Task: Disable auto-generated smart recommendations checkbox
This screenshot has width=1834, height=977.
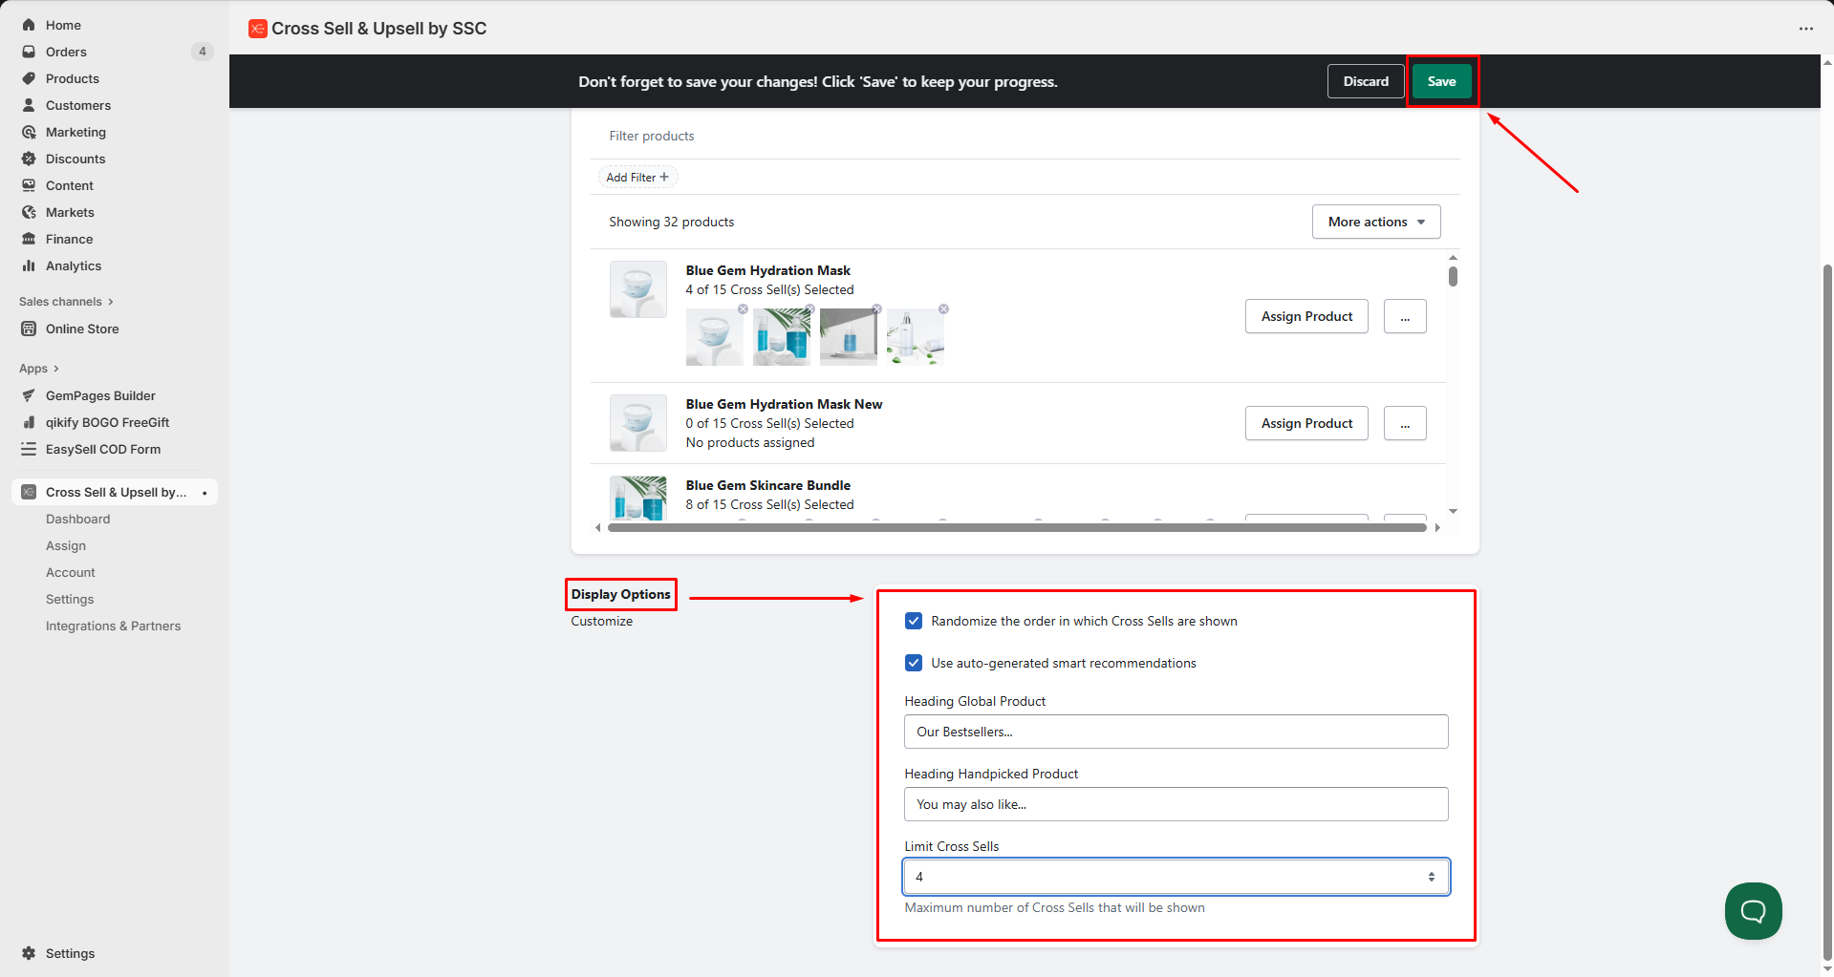Action: tap(914, 663)
